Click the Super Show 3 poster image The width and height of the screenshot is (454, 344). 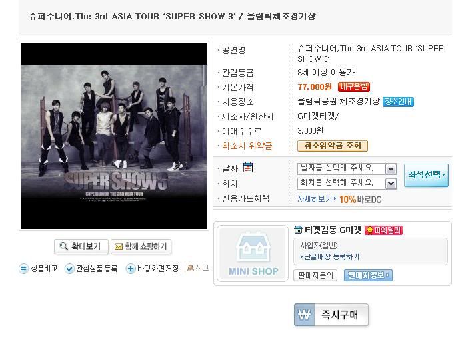(x=114, y=136)
